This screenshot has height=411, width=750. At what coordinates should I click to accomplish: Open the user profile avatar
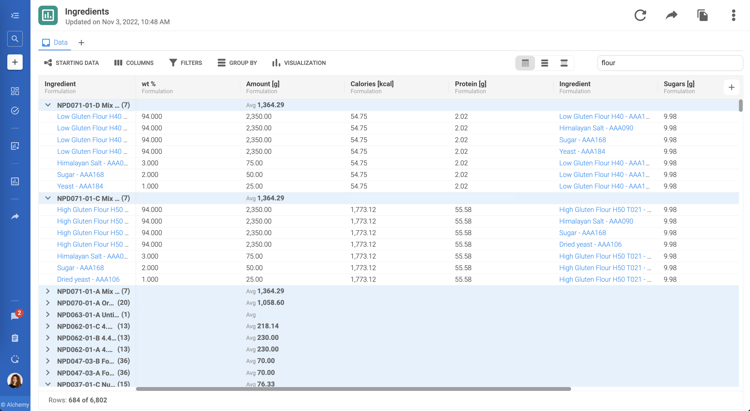(x=15, y=381)
